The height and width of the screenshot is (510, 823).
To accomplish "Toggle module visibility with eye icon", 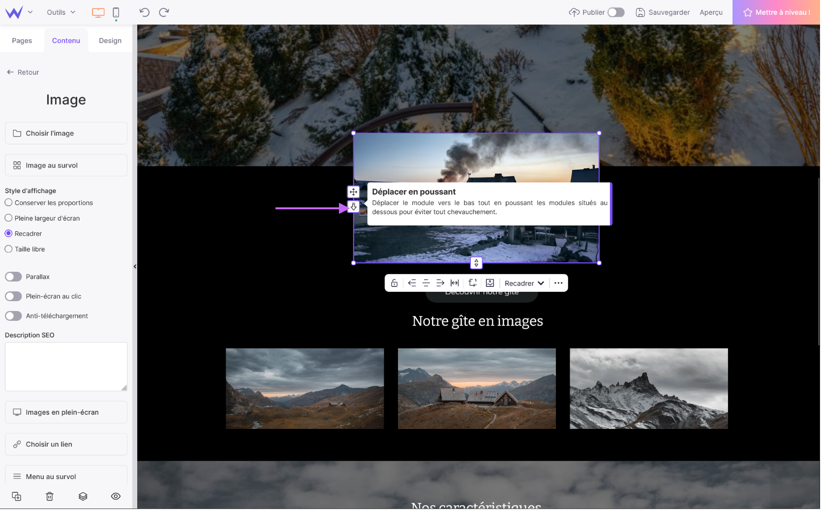I will click(116, 497).
